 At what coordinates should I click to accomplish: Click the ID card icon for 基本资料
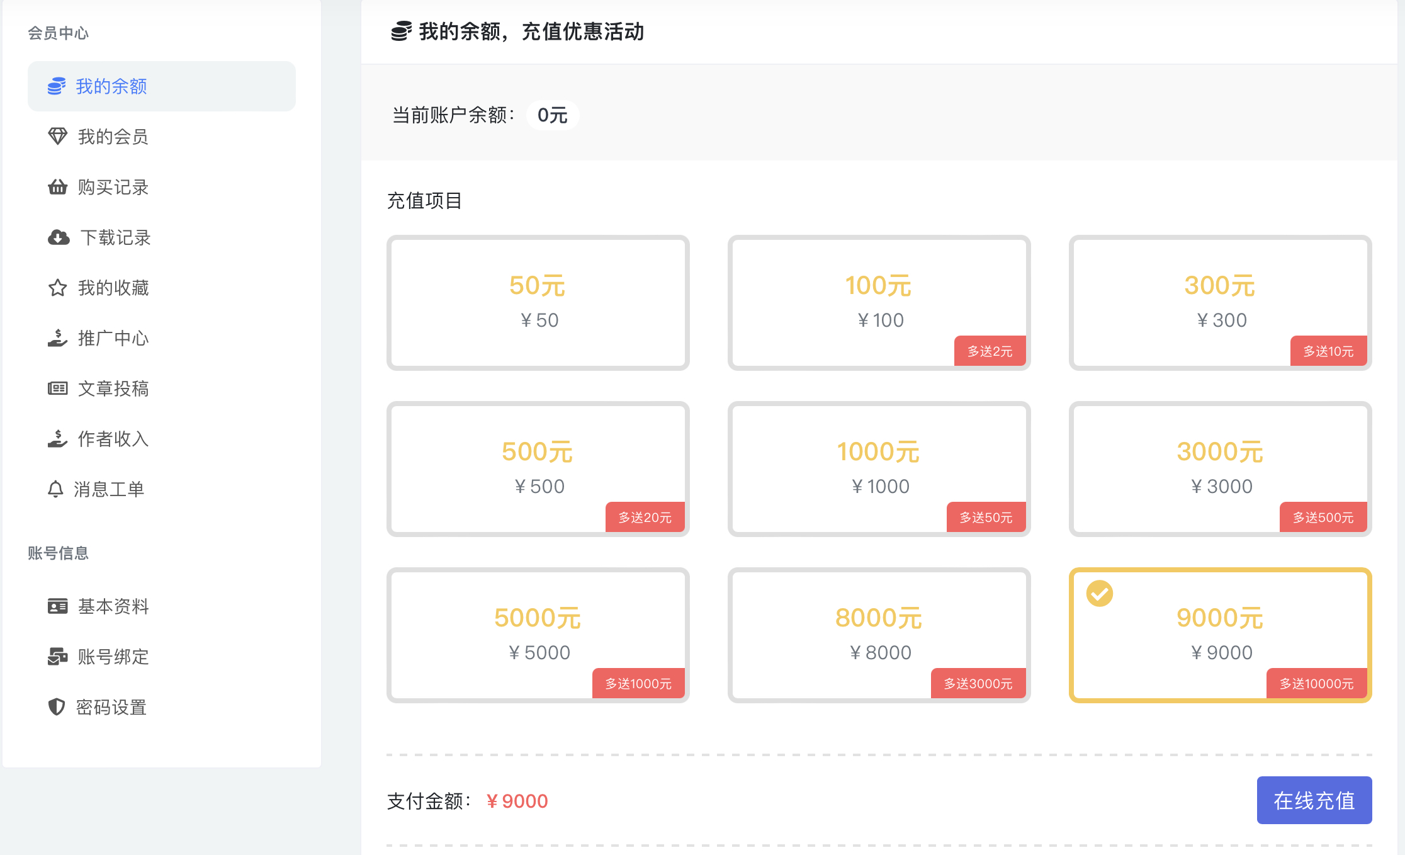pyautogui.click(x=57, y=606)
